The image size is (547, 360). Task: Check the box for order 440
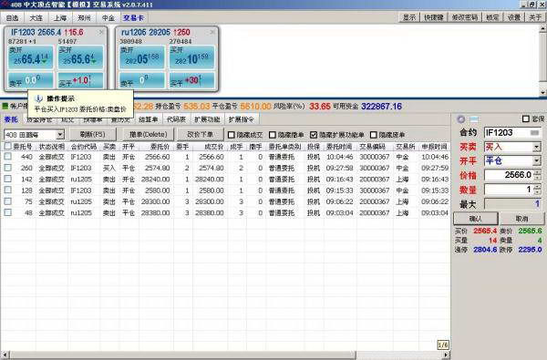pos(7,157)
